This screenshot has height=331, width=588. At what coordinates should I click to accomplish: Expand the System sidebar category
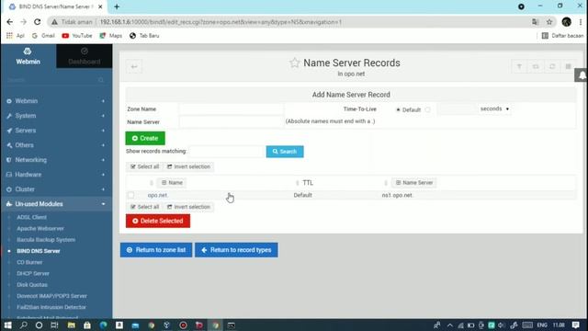[56, 116]
